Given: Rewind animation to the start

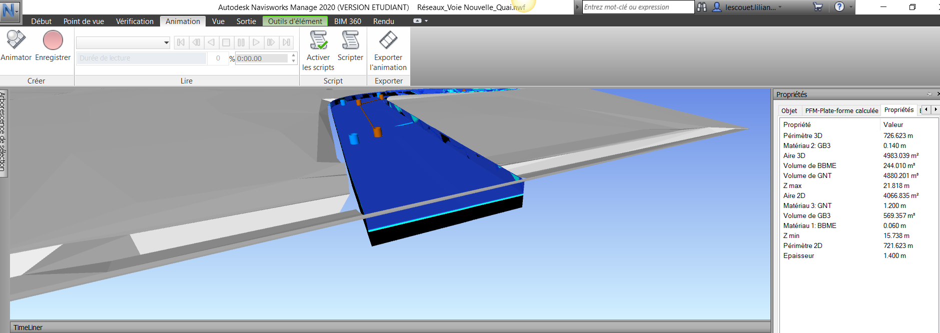Looking at the screenshot, I should [181, 42].
